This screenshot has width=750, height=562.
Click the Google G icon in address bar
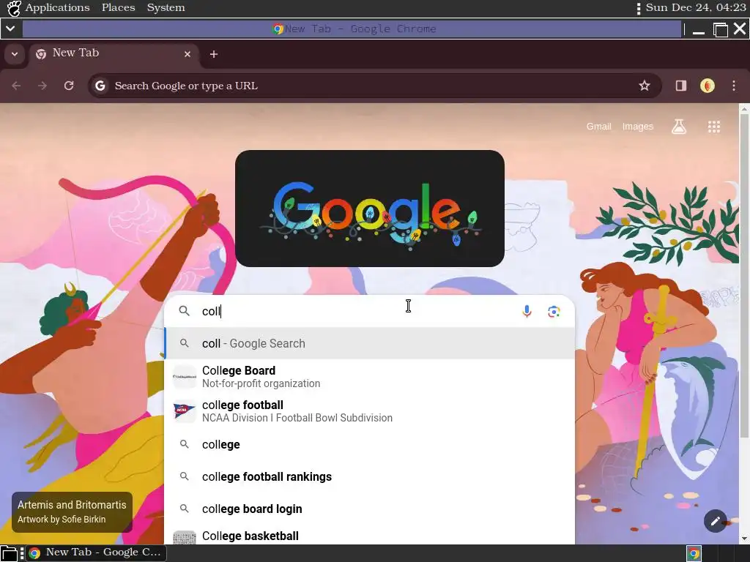pos(100,86)
